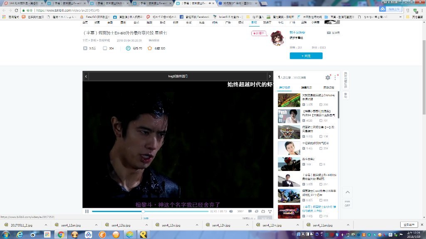Enter fullscreen using the player's fullscreen icon
426x239 pixels.
click(x=270, y=211)
